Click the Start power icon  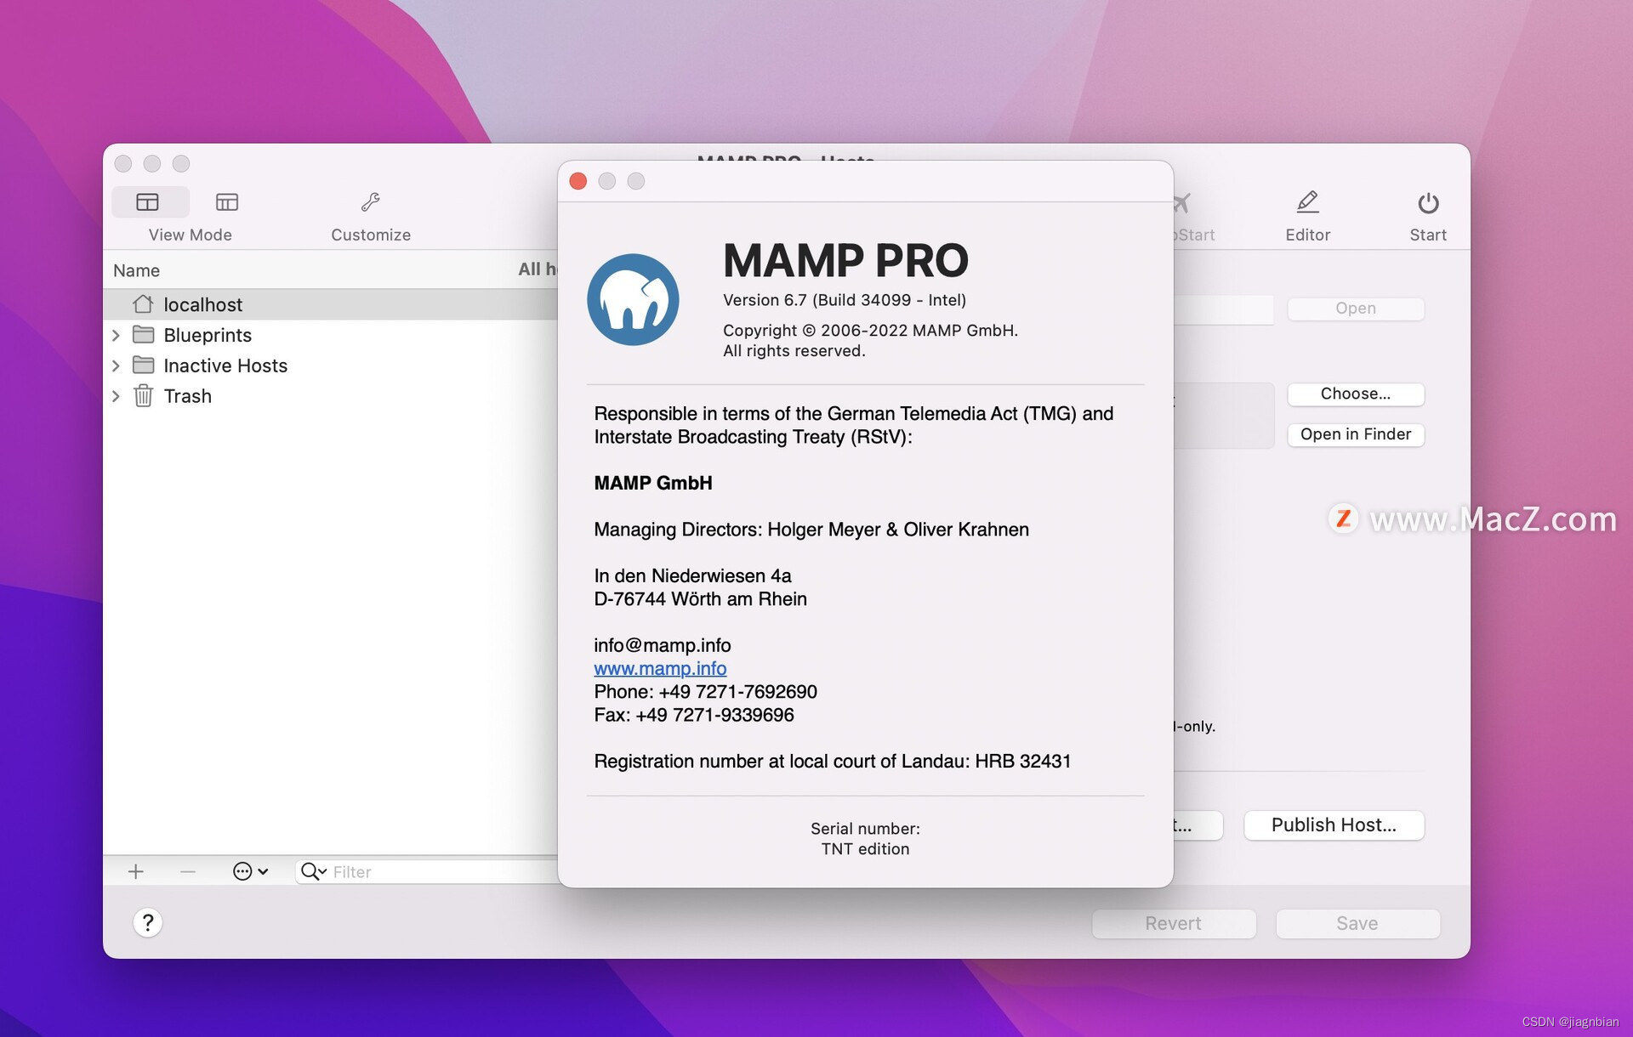(1428, 201)
